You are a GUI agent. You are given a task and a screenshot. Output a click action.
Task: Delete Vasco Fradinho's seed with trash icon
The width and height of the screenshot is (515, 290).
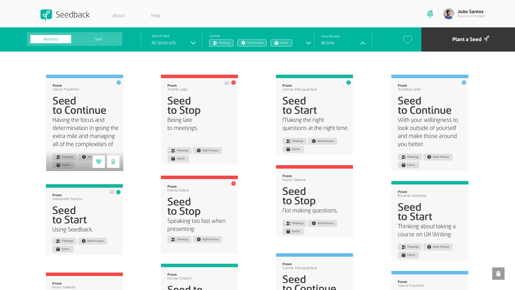coord(113,162)
